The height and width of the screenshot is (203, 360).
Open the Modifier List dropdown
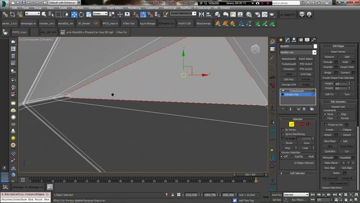[x=314, y=52]
